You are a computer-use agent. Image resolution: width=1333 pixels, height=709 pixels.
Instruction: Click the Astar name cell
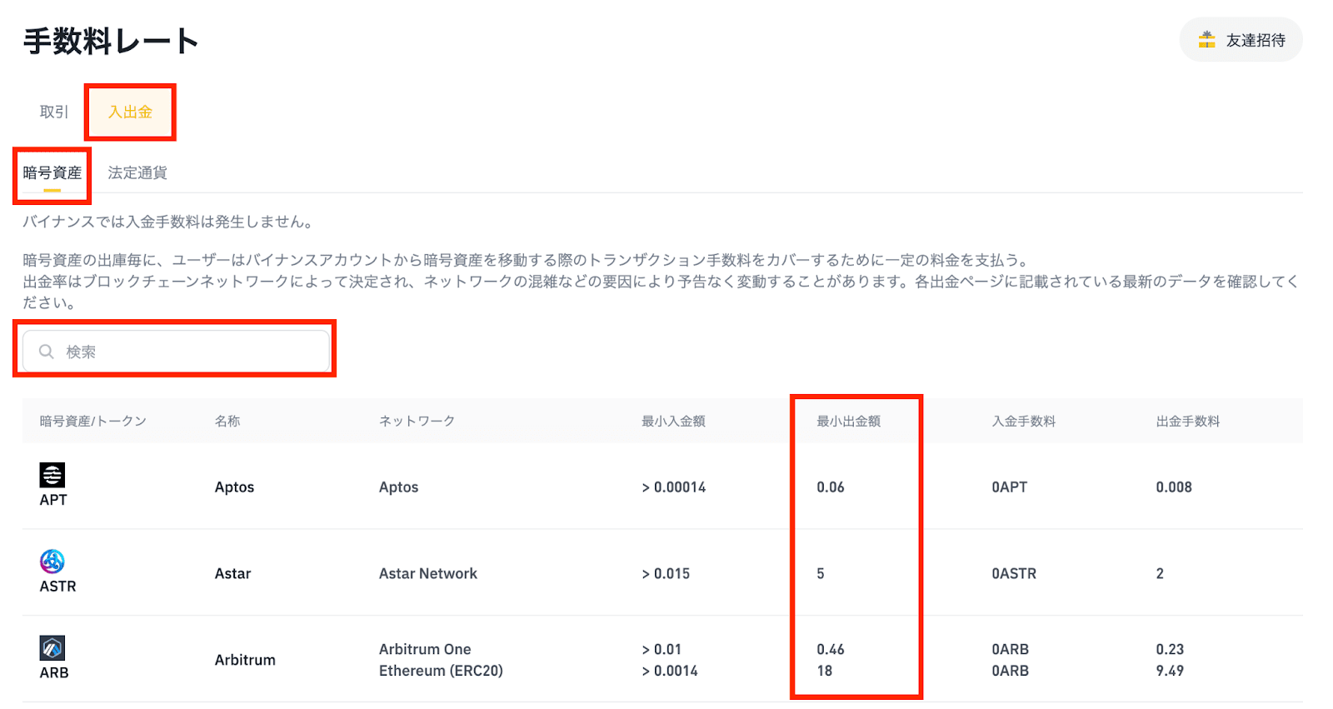point(232,573)
